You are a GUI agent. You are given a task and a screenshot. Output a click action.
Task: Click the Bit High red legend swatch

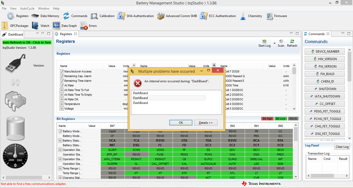point(267,119)
